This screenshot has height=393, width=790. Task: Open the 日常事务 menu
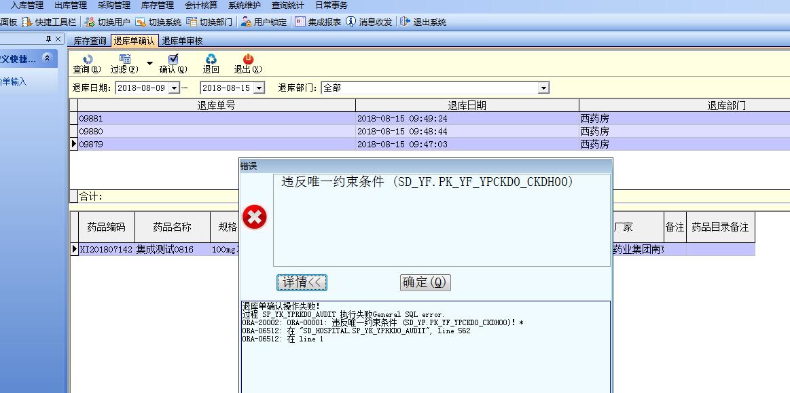pos(331,5)
